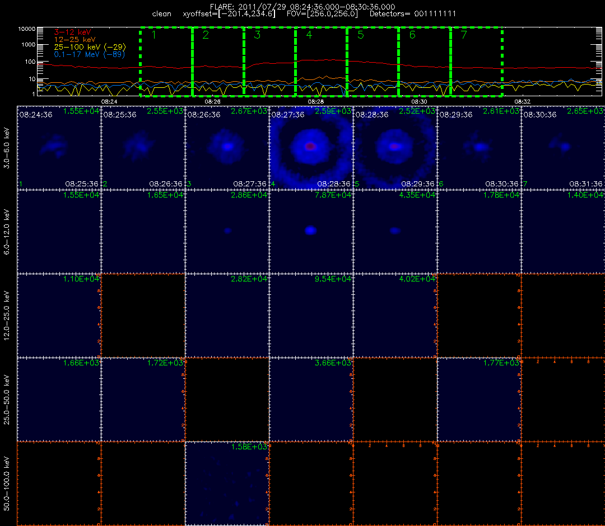This screenshot has height=526, width=605.
Task: Open the 6.0-12.0 keV image labeled 1.65E+04
Action: (143, 231)
